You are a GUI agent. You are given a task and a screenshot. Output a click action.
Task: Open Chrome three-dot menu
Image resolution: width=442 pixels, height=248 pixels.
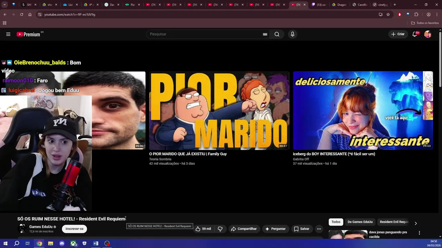click(436, 14)
